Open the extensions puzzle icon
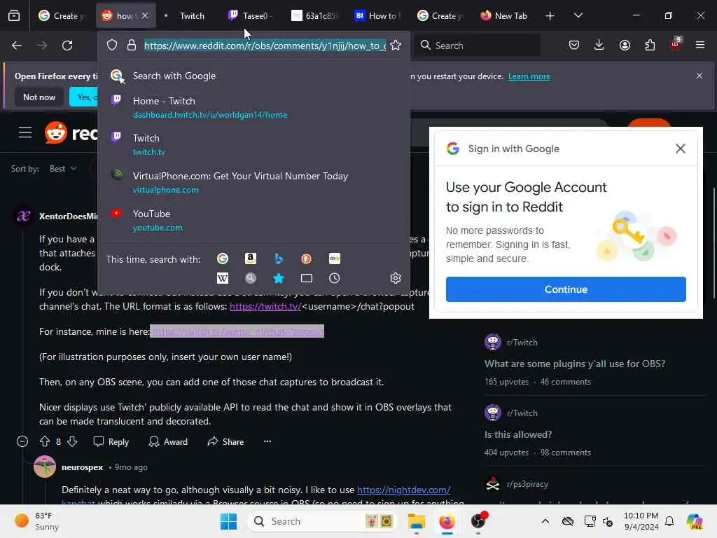 [x=650, y=46]
